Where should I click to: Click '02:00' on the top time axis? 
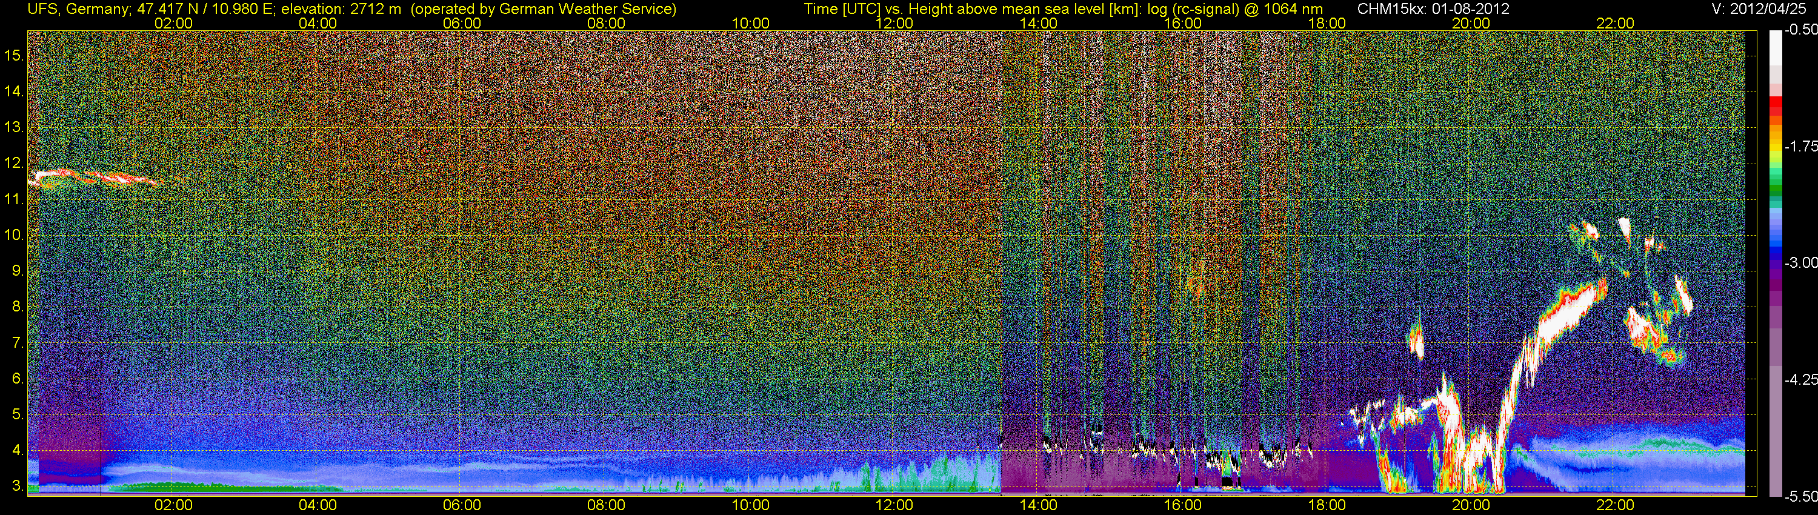pyautogui.click(x=173, y=23)
